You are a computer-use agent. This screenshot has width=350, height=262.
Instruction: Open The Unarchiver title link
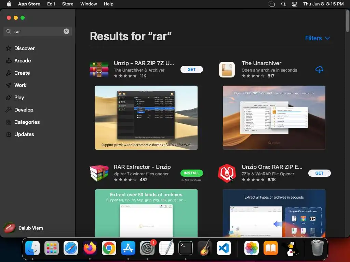coord(261,63)
